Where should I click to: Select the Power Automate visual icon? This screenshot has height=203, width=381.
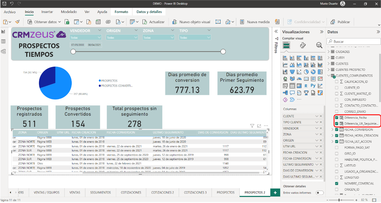(292, 99)
